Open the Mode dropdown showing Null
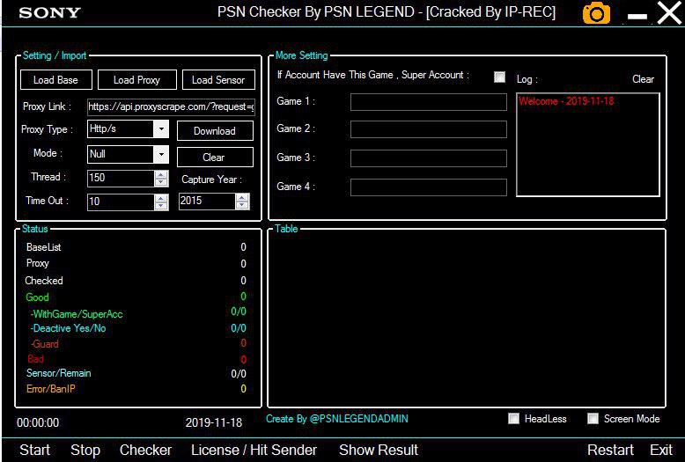685x462 pixels. (x=161, y=155)
